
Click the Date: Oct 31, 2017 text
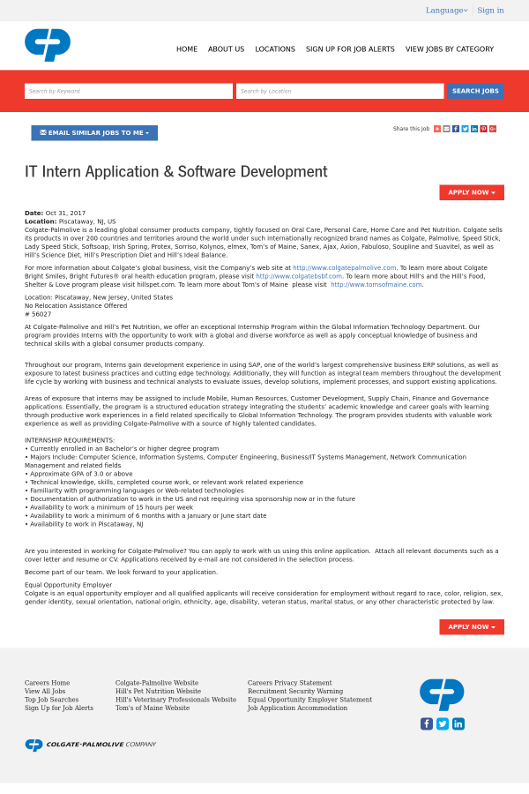tap(56, 213)
